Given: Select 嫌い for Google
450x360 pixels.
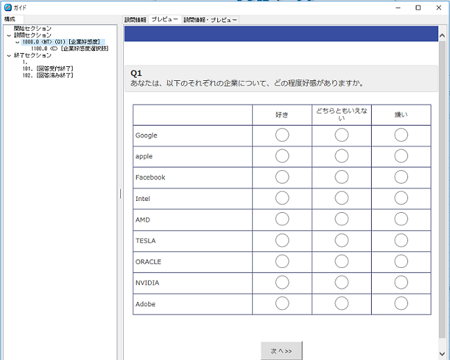Looking at the screenshot, I should [x=401, y=135].
